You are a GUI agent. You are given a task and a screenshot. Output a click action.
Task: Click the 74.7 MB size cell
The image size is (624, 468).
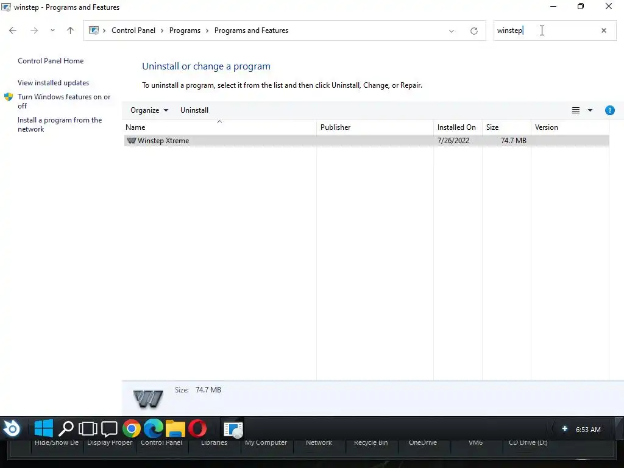coord(513,141)
